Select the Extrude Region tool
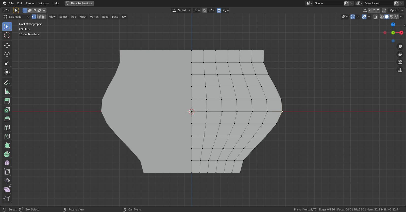This screenshot has width=406, height=212. [x=7, y=101]
